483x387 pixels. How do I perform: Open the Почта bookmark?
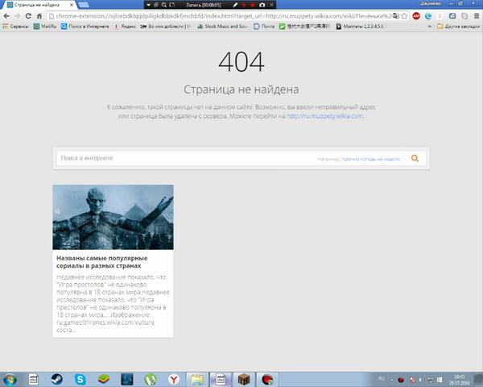point(264,27)
